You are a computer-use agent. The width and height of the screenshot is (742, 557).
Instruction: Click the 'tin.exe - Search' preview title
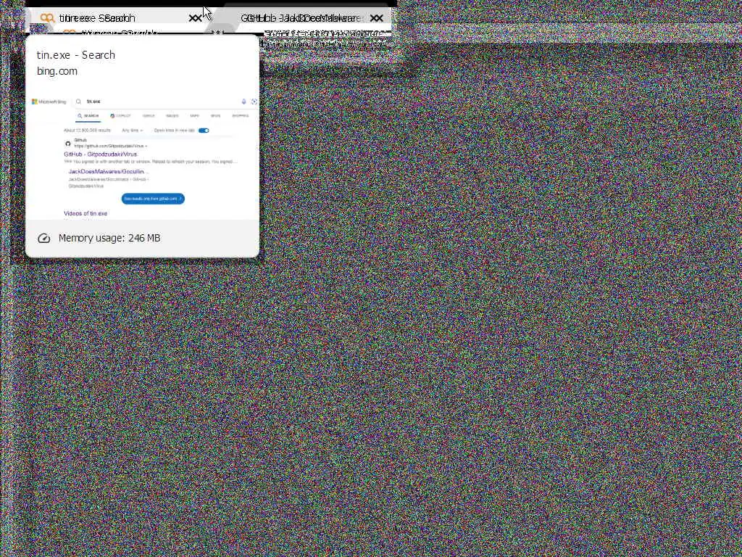(75, 55)
